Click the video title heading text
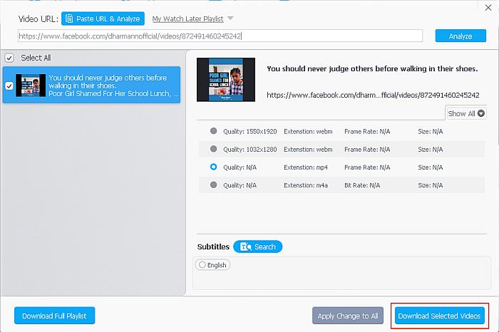 click(372, 68)
